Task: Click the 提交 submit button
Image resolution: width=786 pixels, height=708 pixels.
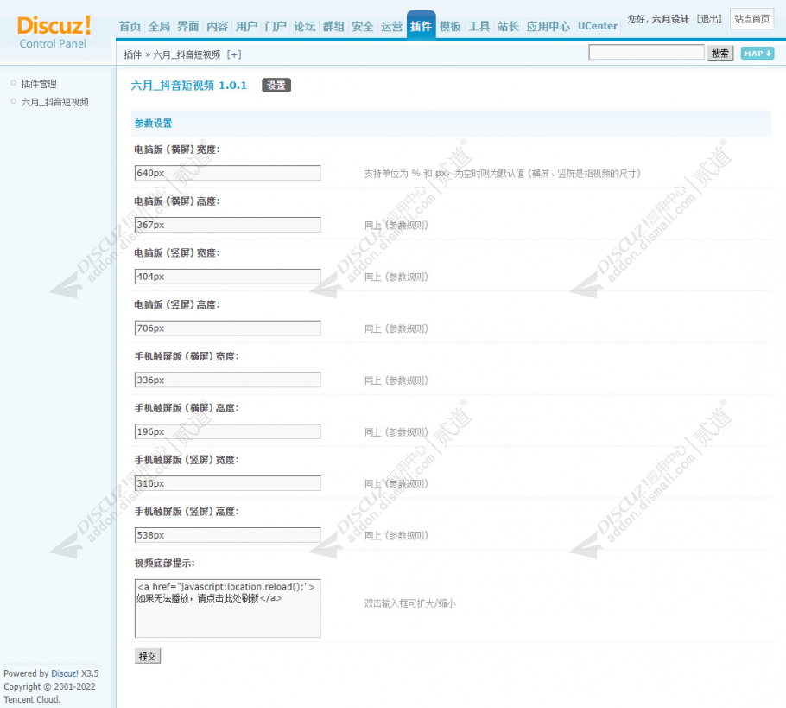Action: 148,656
